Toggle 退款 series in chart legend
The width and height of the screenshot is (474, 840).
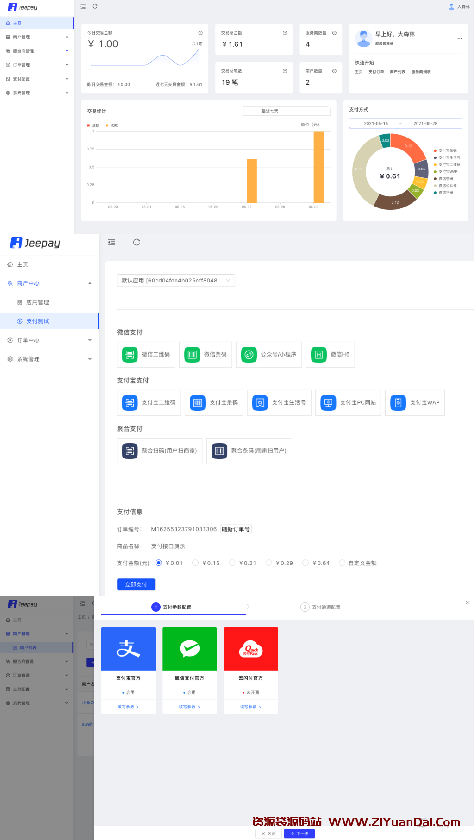click(93, 125)
